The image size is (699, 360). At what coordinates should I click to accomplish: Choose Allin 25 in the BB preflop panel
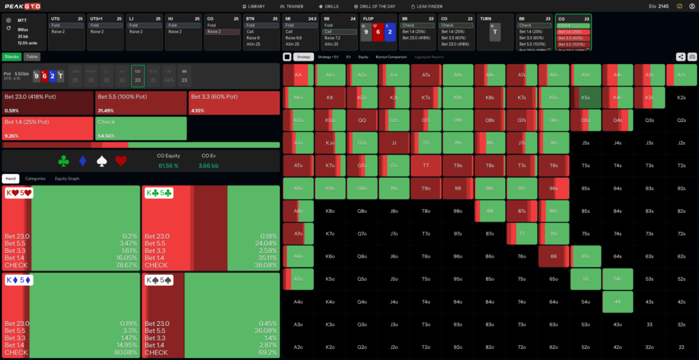pyautogui.click(x=339, y=44)
